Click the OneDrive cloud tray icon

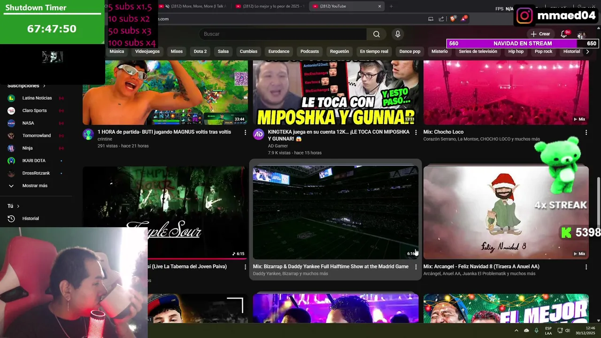tap(526, 330)
